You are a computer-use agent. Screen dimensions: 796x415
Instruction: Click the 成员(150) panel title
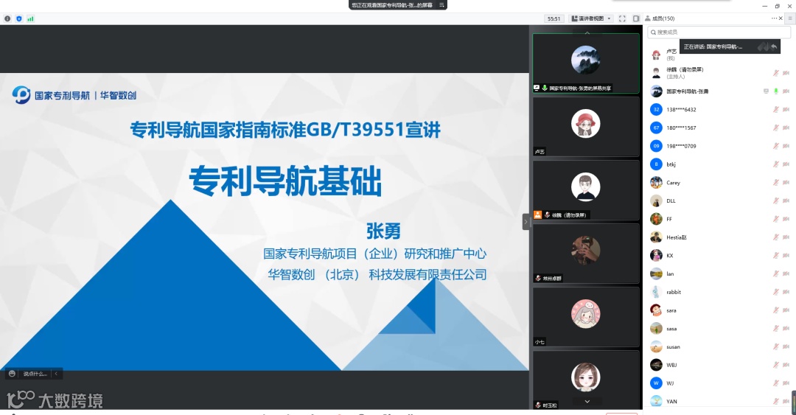pyautogui.click(x=663, y=18)
